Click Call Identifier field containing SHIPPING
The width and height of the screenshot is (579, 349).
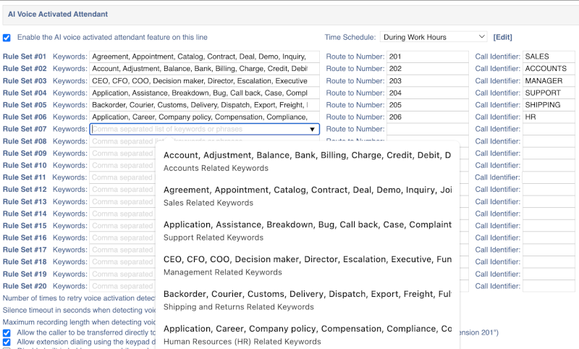click(549, 105)
